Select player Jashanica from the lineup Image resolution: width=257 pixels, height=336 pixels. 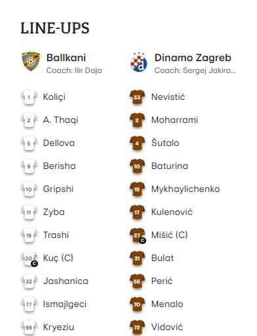pyautogui.click(x=66, y=281)
